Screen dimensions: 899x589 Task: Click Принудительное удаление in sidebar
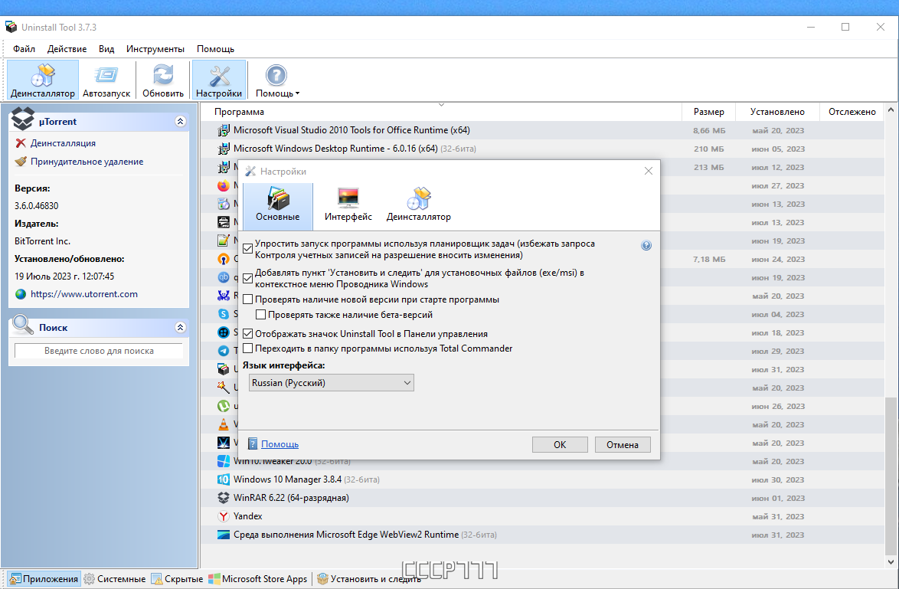coord(87,162)
